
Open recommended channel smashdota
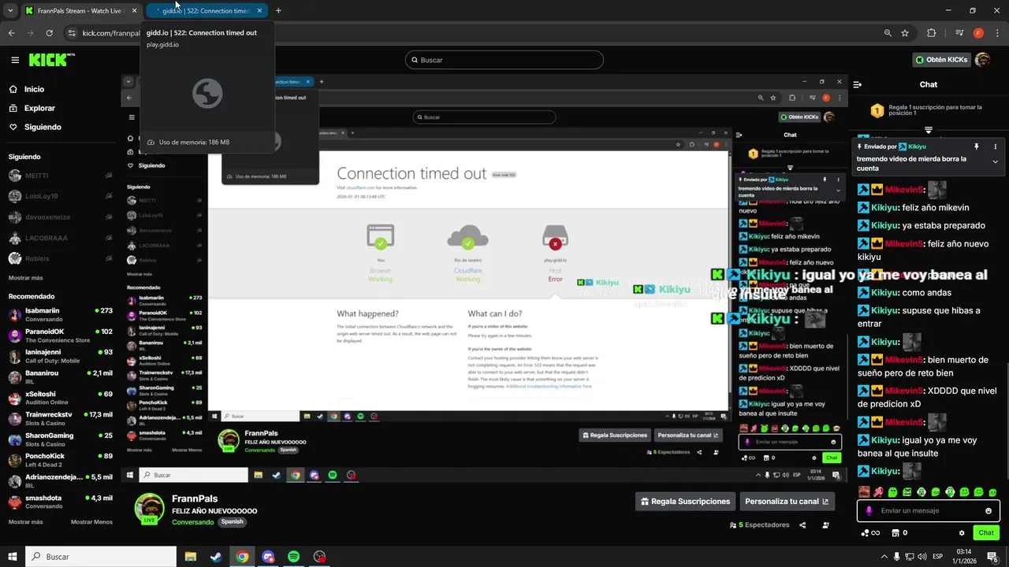[x=61, y=502]
